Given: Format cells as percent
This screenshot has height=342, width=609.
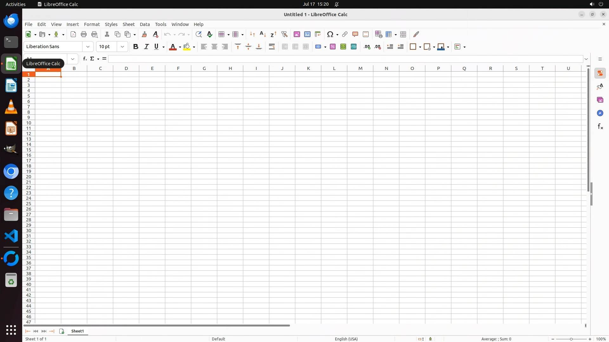Looking at the screenshot, I should (x=333, y=47).
